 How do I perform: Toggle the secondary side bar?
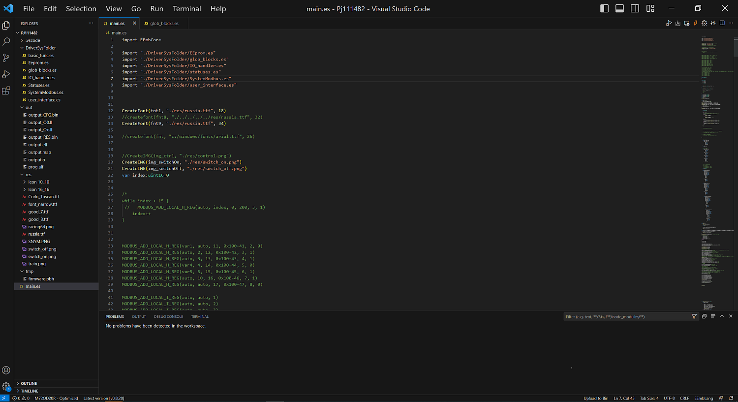coord(635,8)
